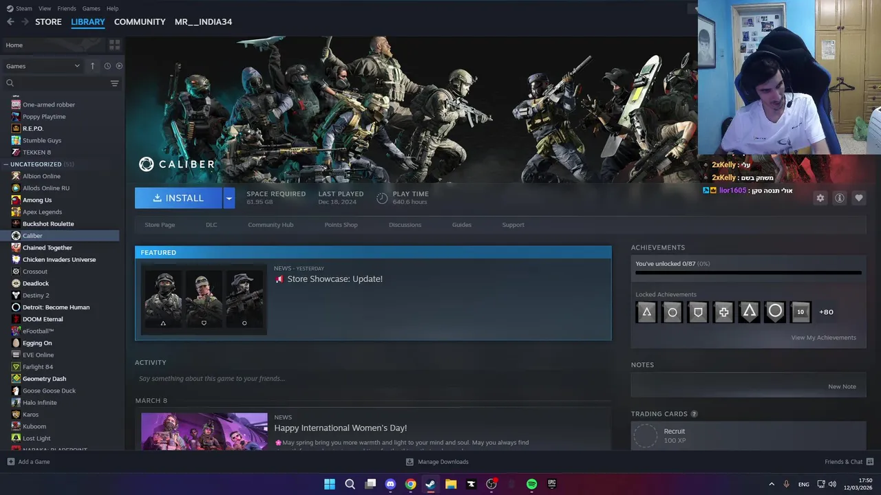Open install options dropdown arrow
Screen dimensions: 881x495
point(229,198)
